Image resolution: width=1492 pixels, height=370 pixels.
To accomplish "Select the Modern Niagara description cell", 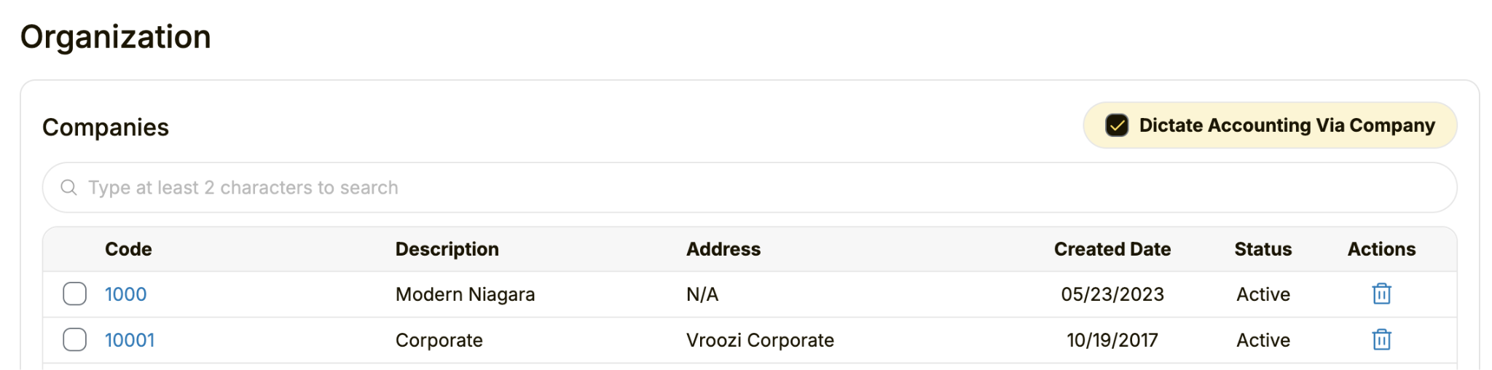I will coord(465,294).
